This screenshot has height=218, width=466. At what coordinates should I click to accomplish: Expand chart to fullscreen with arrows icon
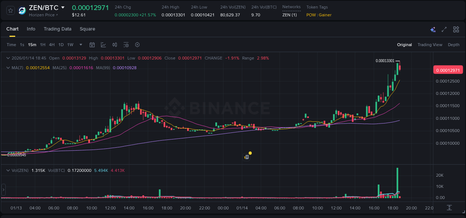[444, 29]
